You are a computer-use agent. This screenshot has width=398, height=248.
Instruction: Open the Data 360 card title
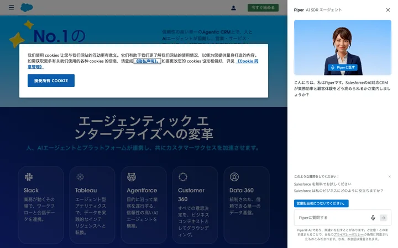[x=242, y=190]
